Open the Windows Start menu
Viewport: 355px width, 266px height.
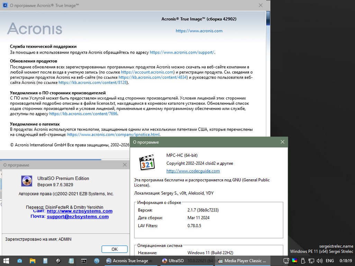click(x=6, y=261)
